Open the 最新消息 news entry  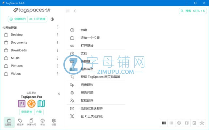[x=96, y=69]
